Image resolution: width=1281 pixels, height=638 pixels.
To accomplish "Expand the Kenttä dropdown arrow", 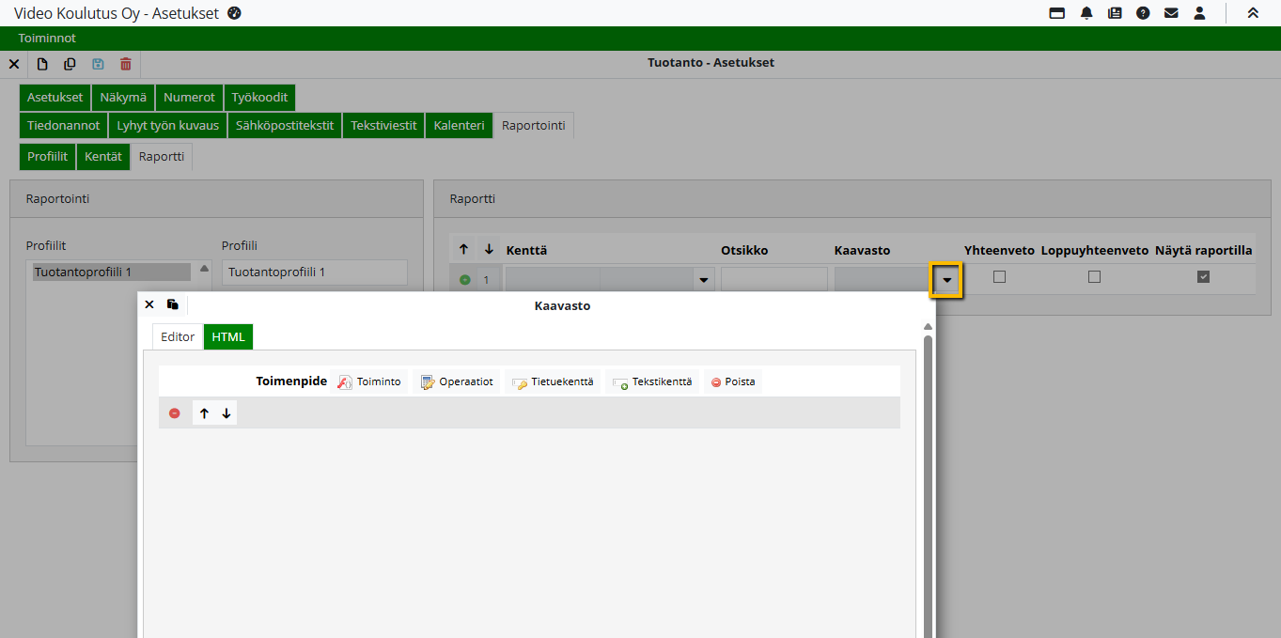I will tap(703, 280).
